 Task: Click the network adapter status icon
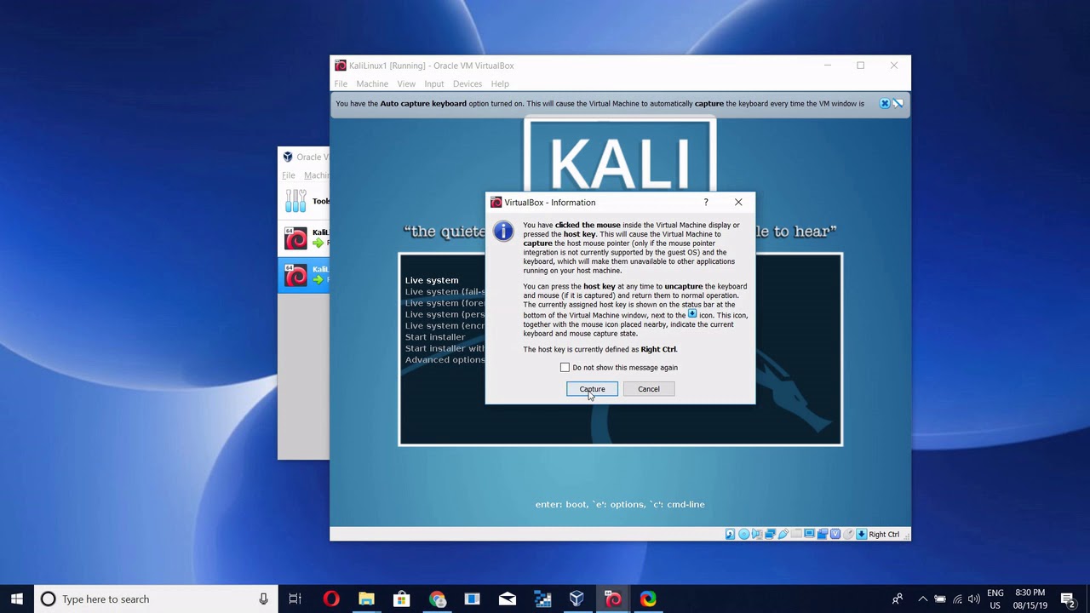pyautogui.click(x=770, y=534)
